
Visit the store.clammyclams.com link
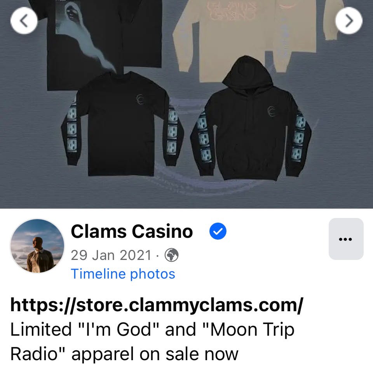pyautogui.click(x=157, y=305)
